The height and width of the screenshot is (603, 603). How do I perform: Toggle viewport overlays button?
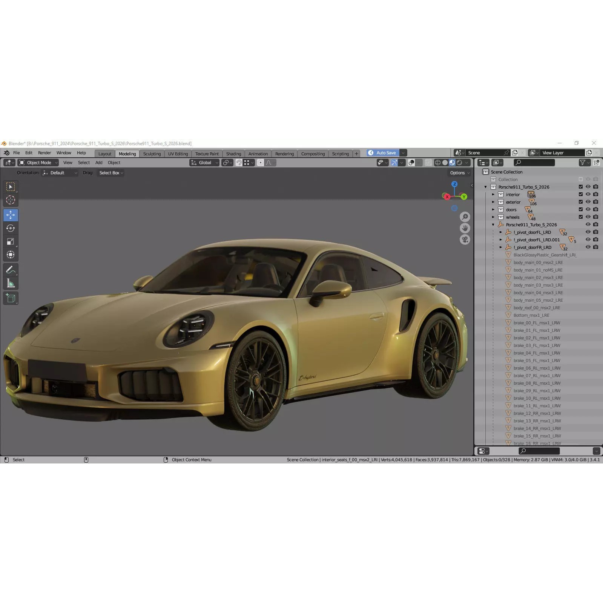411,163
